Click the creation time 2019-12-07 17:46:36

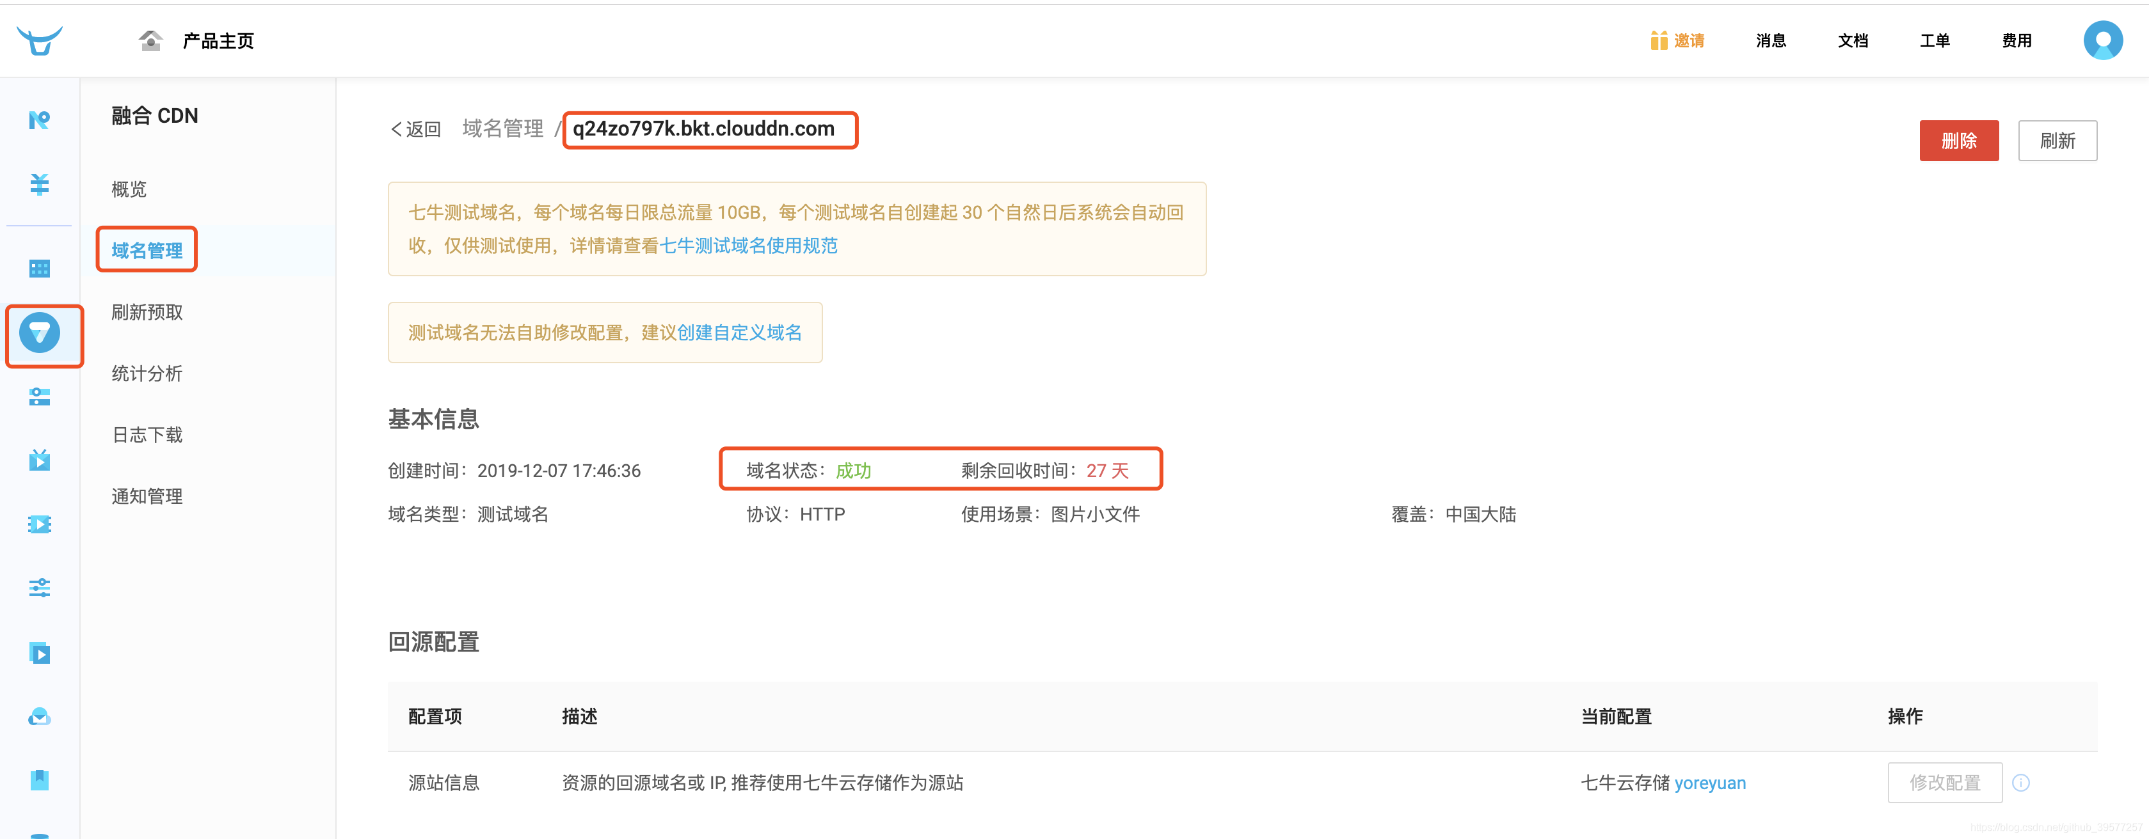tap(559, 471)
